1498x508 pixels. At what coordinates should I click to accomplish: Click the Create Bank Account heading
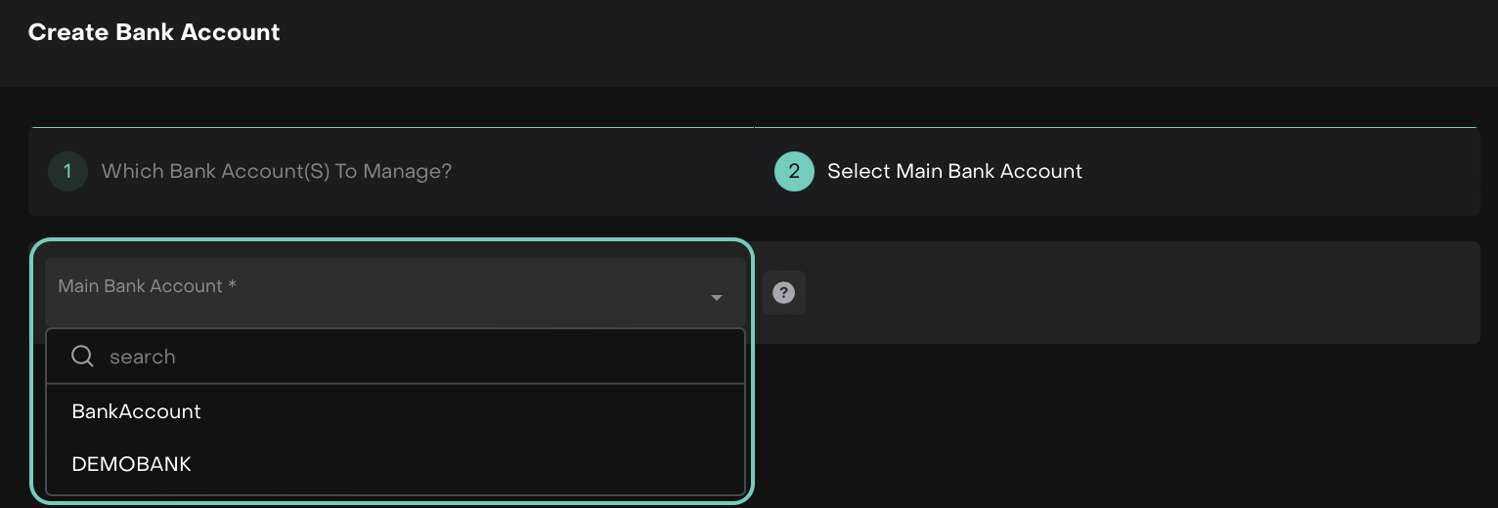click(x=154, y=32)
